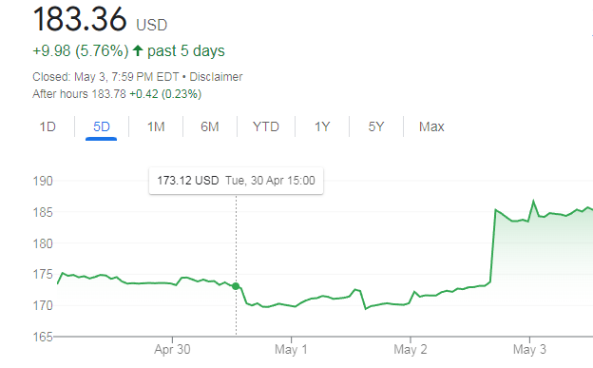This screenshot has width=593, height=368.
Task: View the 1Y price chart
Action: click(322, 126)
